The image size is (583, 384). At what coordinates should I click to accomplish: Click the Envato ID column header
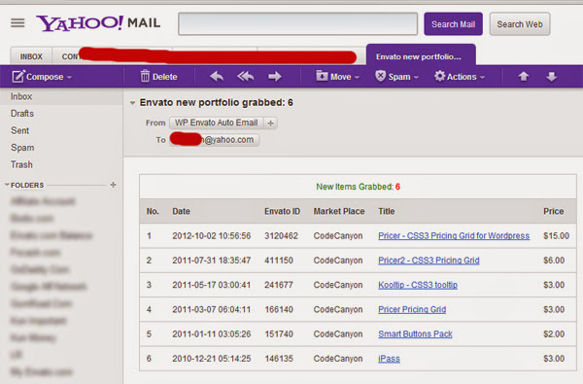pos(282,211)
